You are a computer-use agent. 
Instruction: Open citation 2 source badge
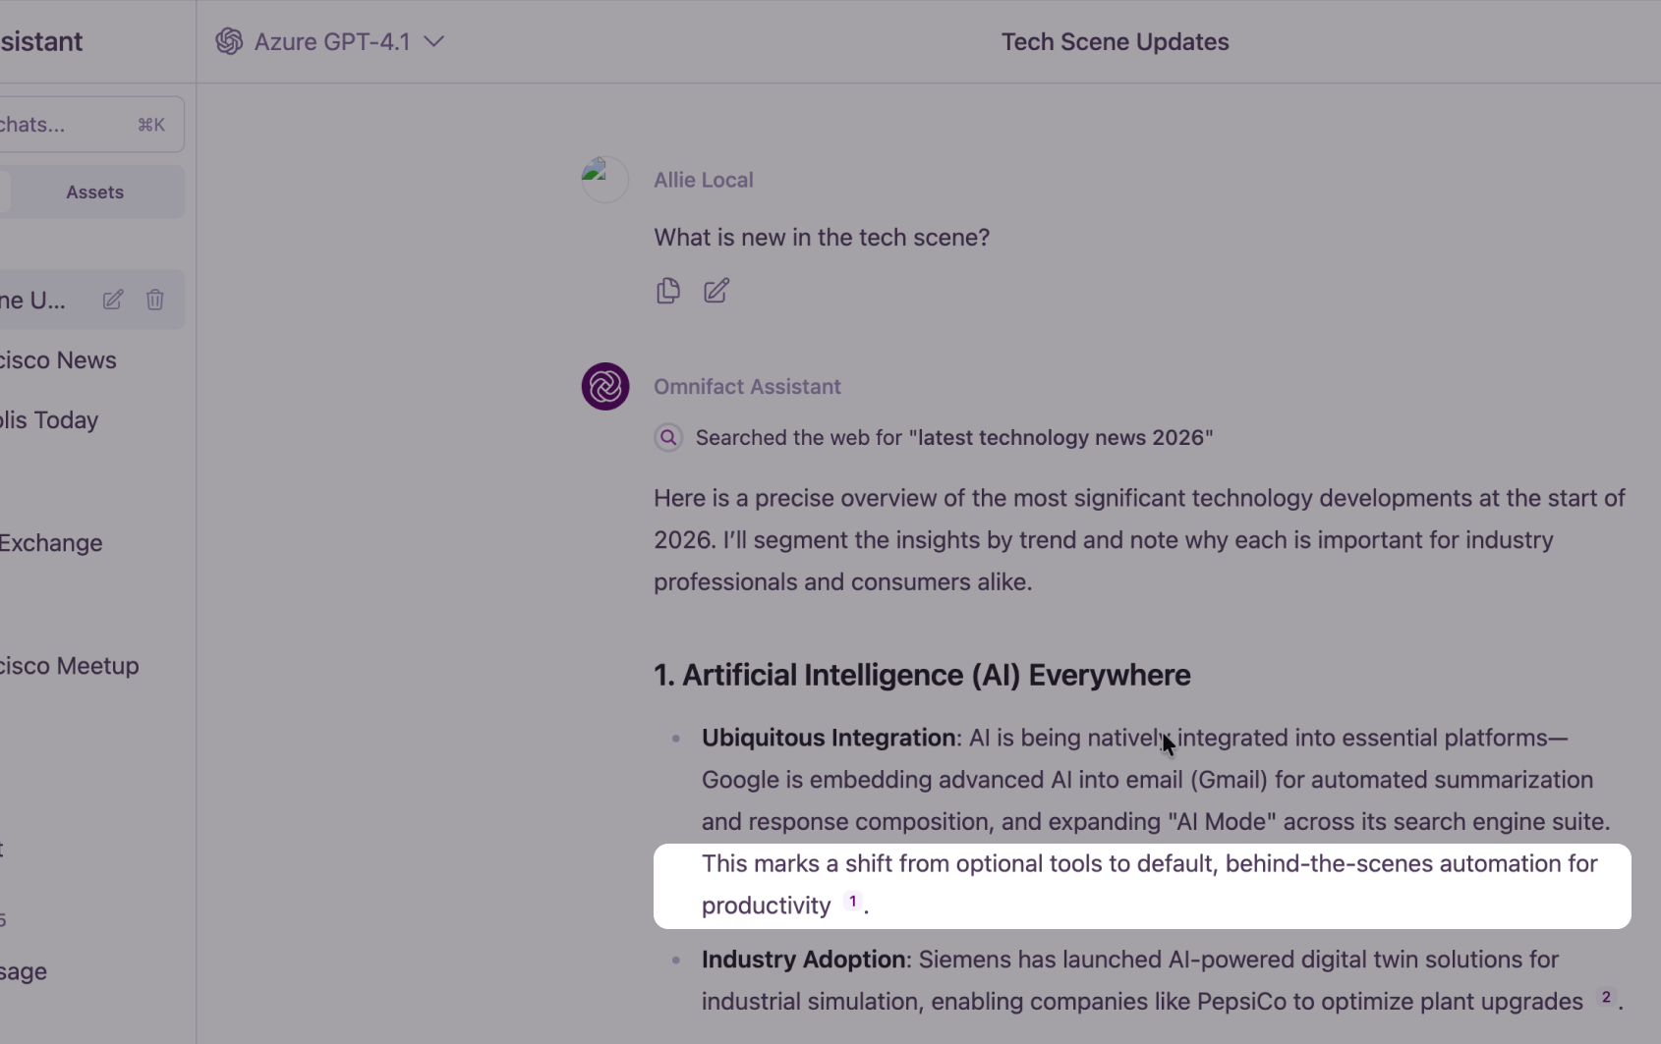[x=1606, y=998]
